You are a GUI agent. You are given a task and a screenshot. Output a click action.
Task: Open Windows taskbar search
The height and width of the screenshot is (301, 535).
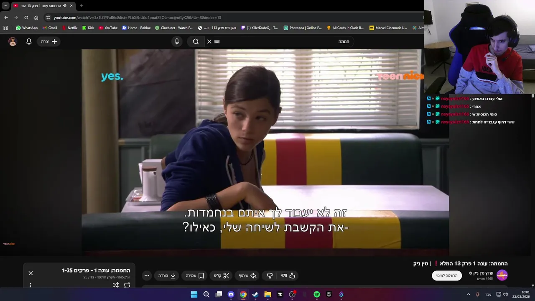click(x=206, y=294)
